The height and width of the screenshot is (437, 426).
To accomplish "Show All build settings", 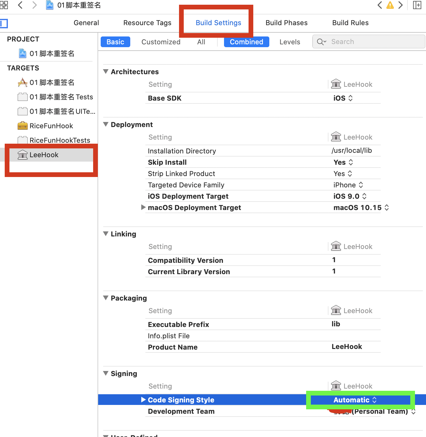I will 201,42.
